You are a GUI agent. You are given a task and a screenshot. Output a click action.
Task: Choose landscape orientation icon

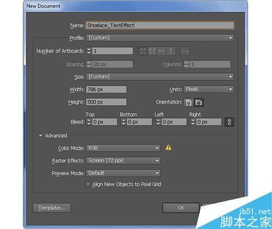[199, 103]
